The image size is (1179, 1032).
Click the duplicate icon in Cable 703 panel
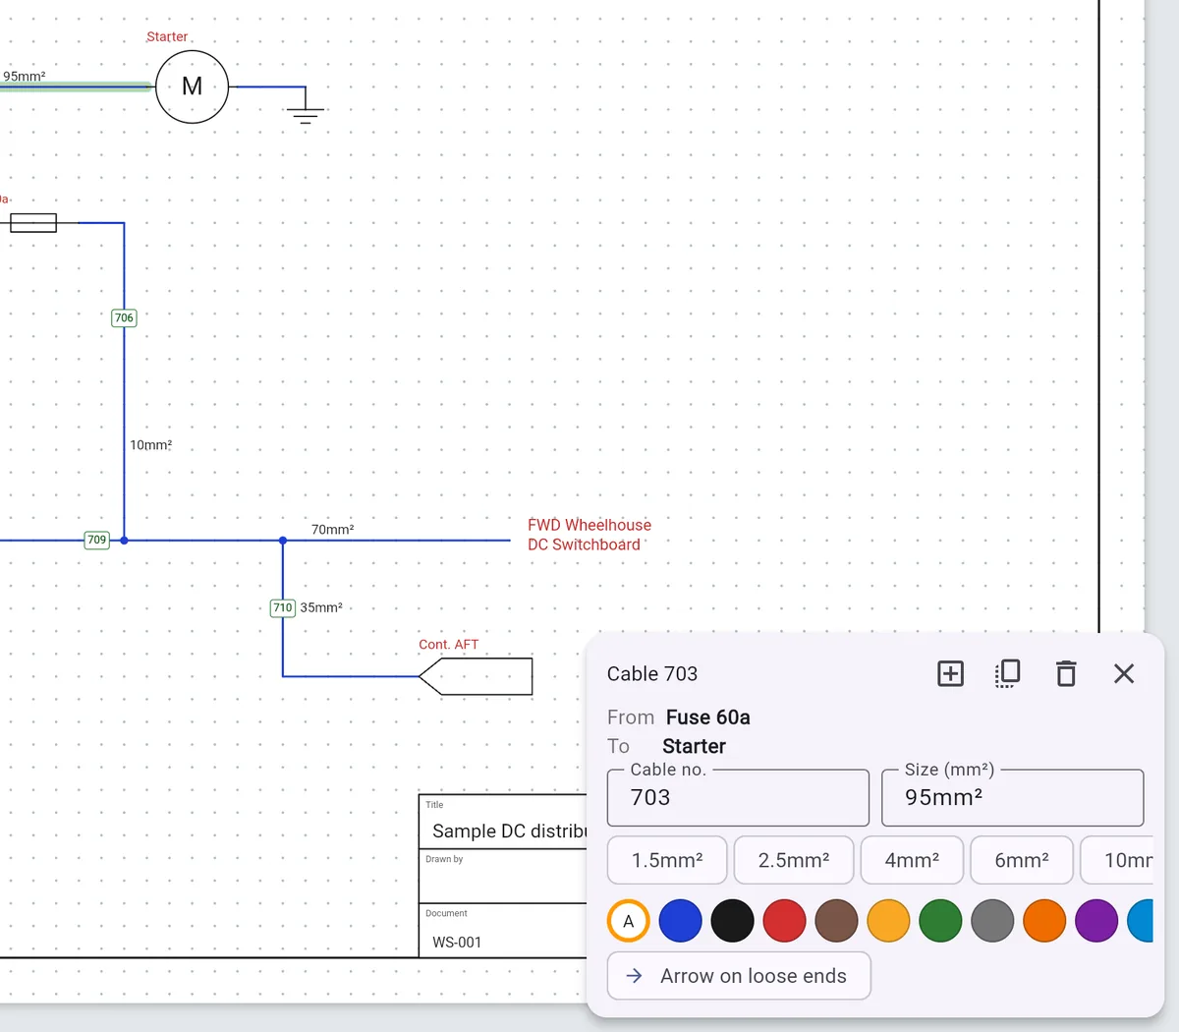point(1007,673)
